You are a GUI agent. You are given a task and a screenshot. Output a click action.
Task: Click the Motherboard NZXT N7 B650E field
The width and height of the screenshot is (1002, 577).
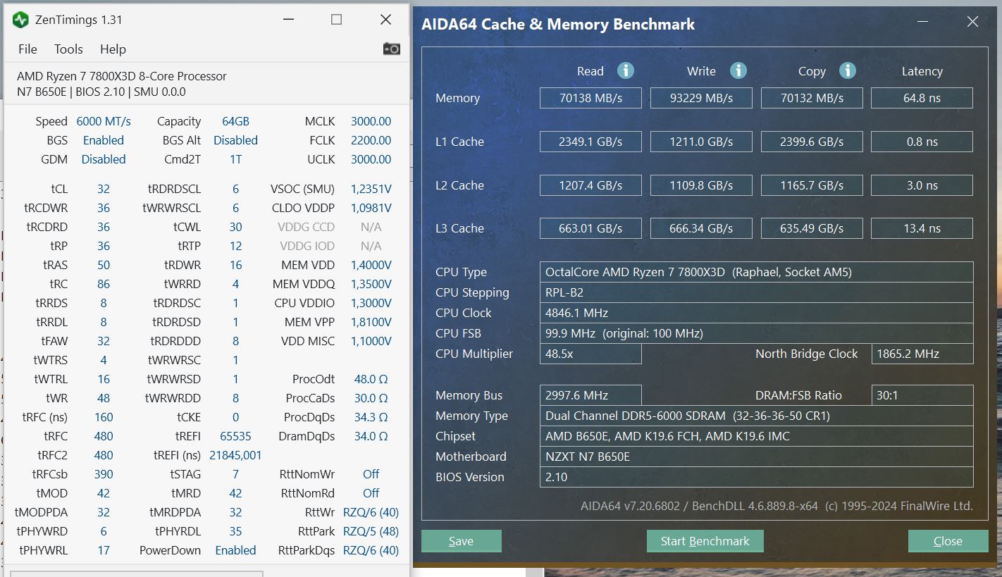pyautogui.click(x=756, y=457)
